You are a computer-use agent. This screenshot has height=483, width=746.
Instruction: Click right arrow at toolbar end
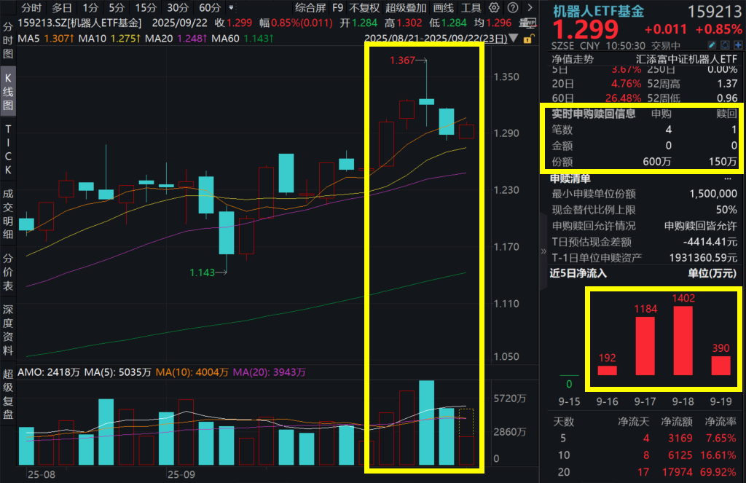[530, 8]
